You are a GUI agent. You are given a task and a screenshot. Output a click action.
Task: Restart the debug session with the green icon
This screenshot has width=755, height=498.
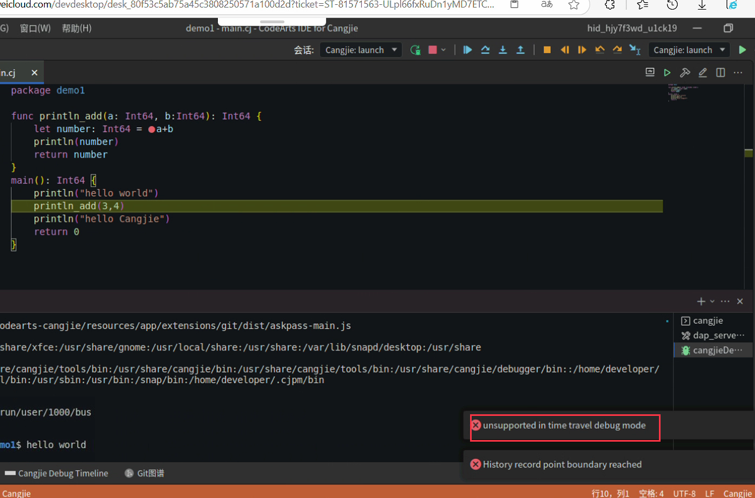pos(415,50)
